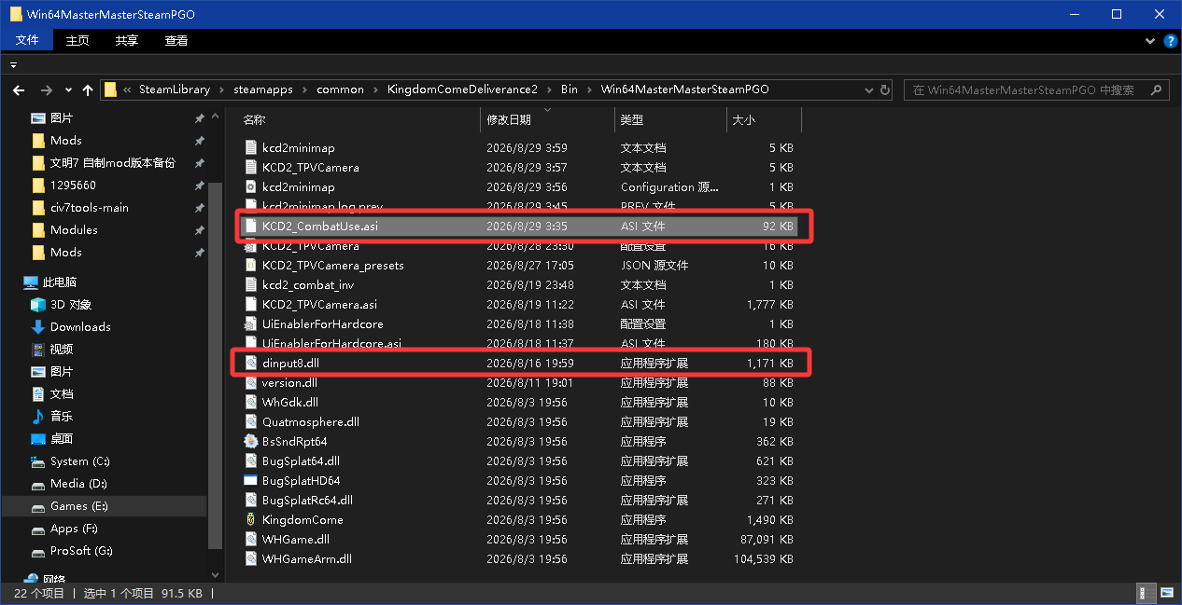1182x605 pixels.
Task: Open 视频 in navigation pane
Action: [62, 349]
